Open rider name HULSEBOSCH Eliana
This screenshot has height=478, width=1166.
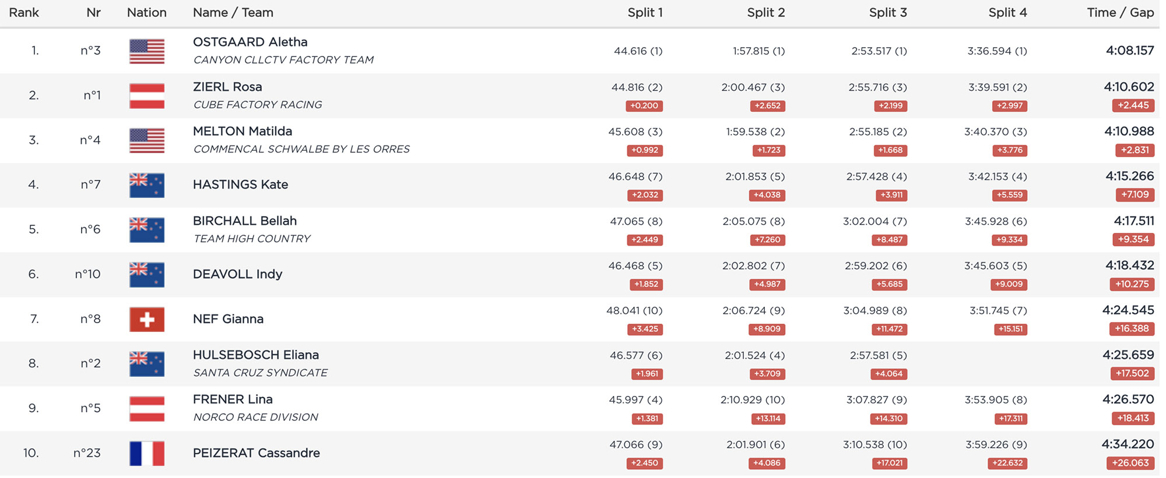(256, 355)
